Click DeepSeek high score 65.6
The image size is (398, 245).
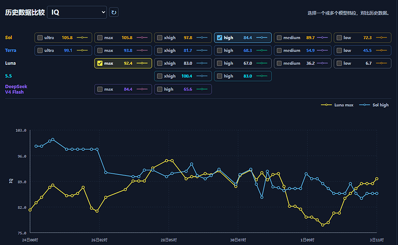click(x=188, y=89)
